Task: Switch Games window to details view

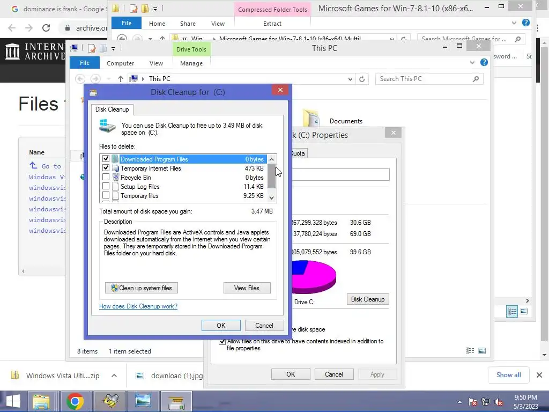Action: [512, 311]
